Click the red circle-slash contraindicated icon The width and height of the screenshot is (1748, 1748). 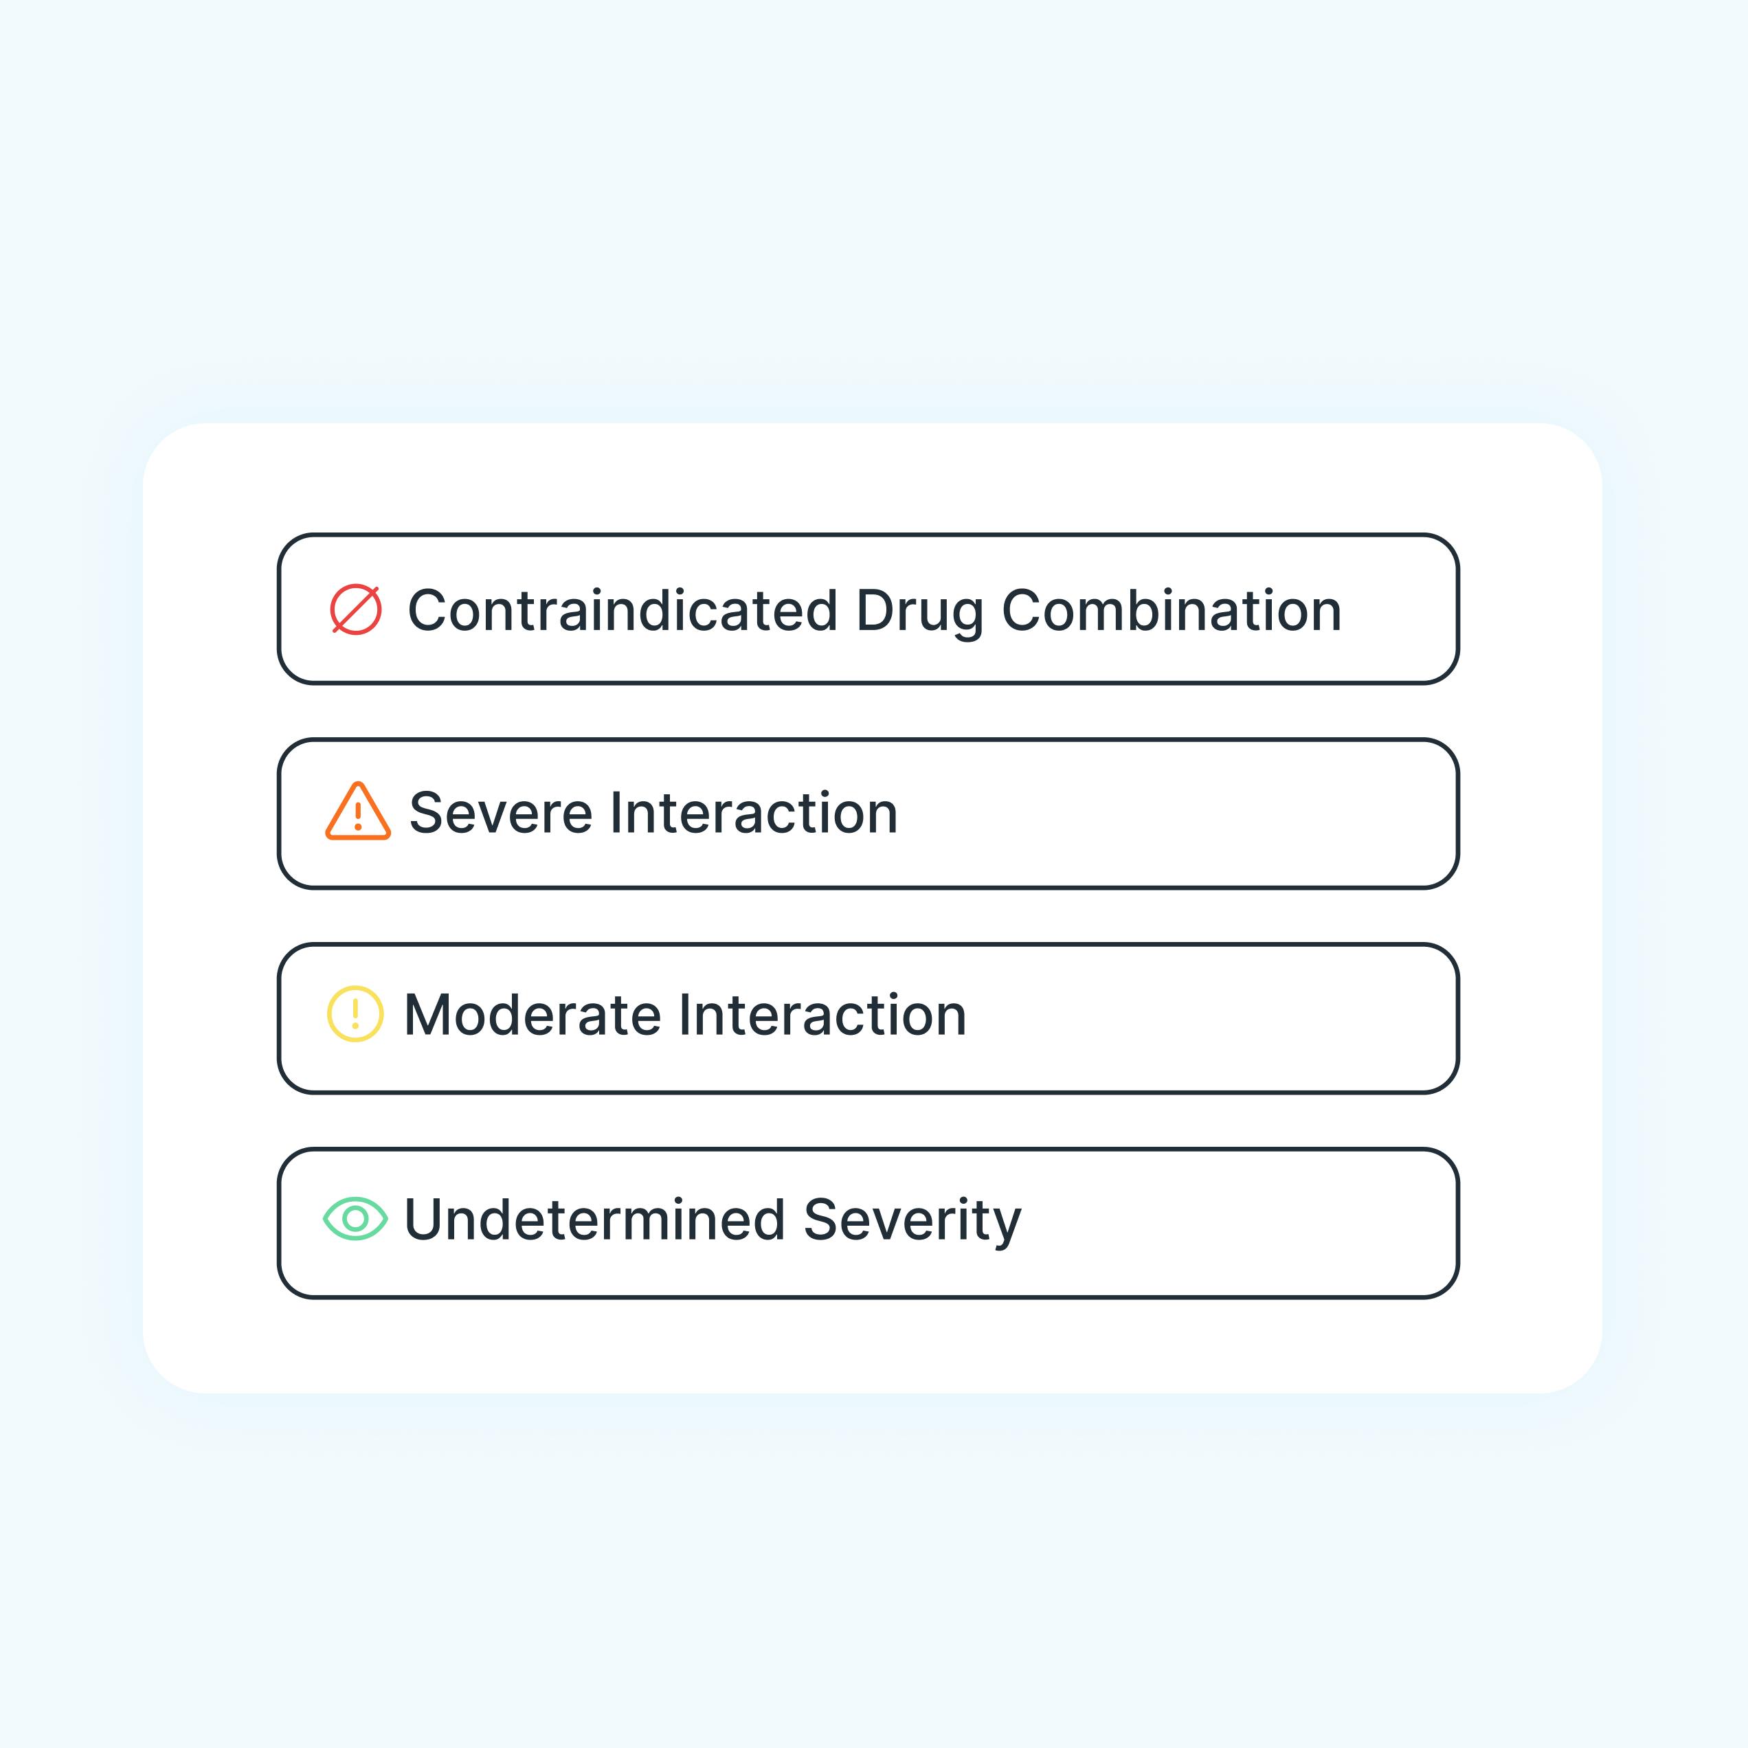click(x=355, y=610)
